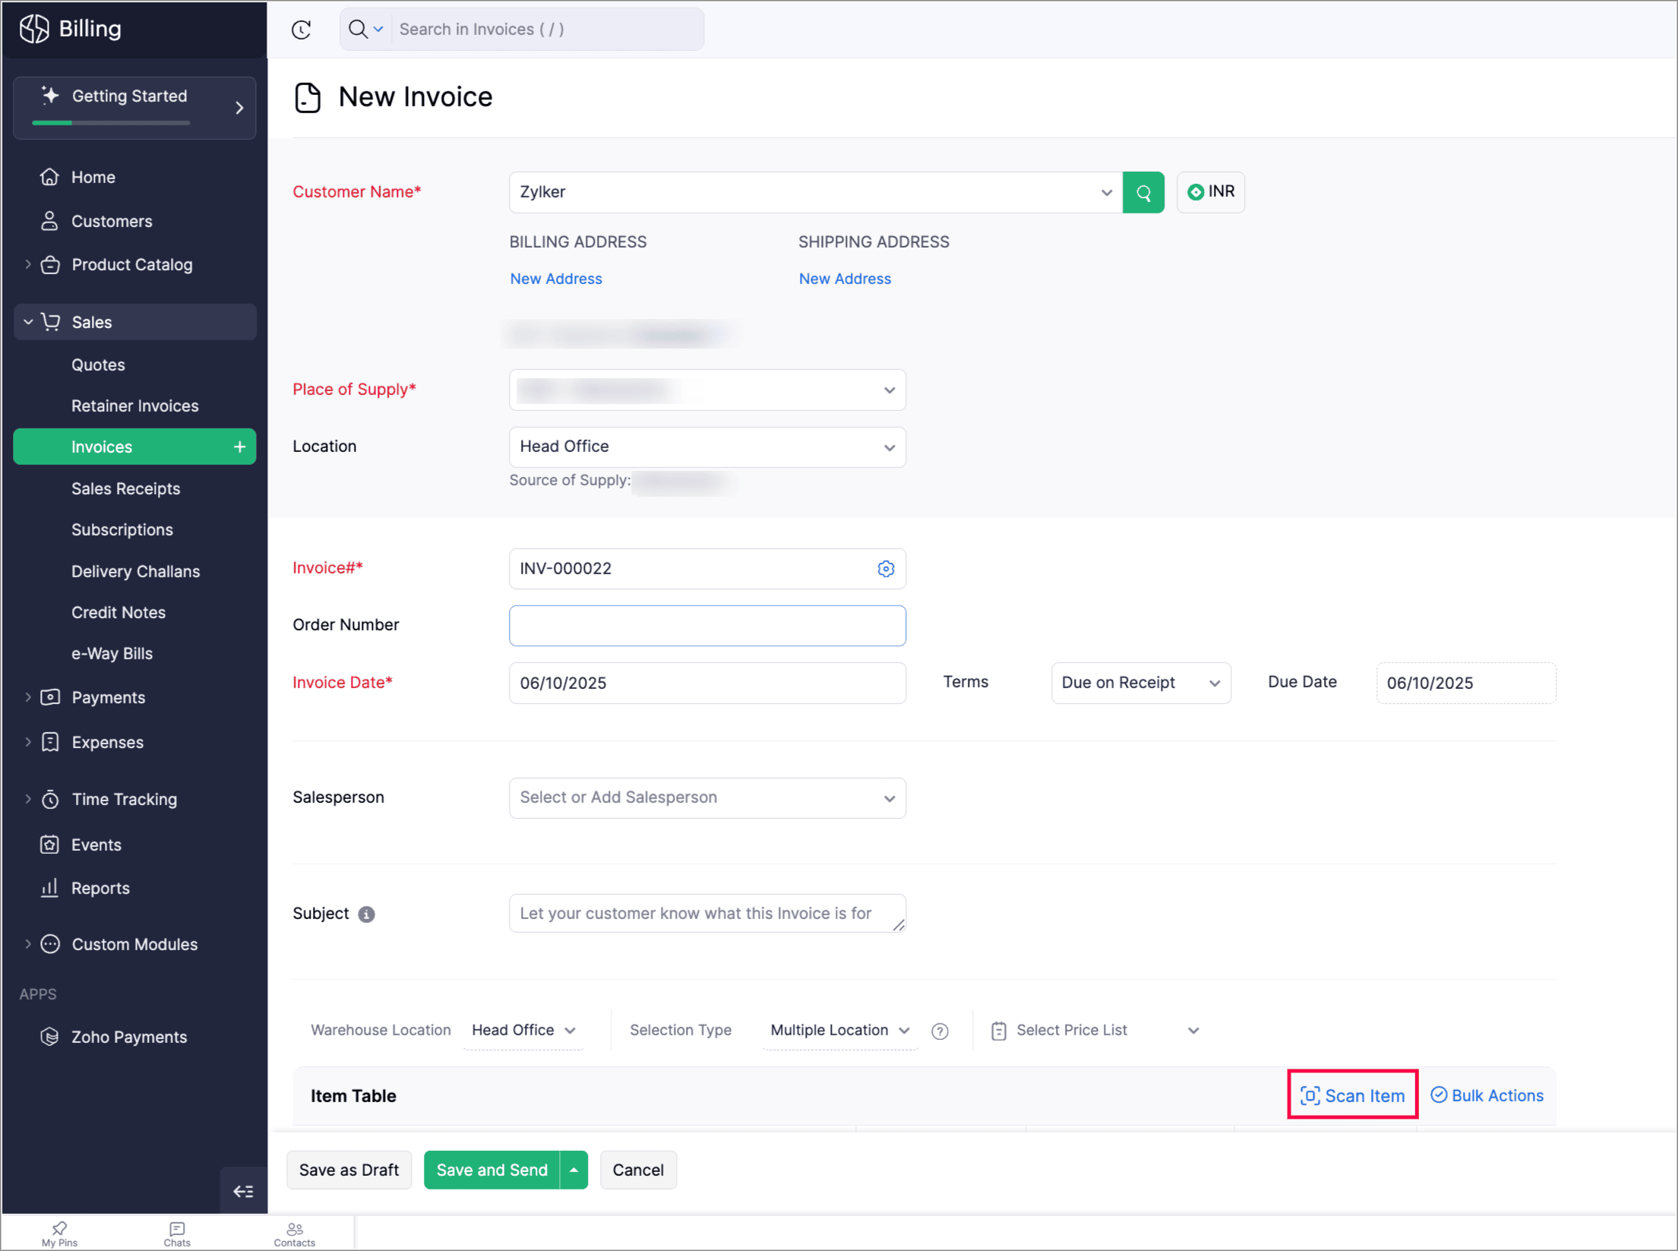Click the Scan Item button
This screenshot has width=1678, height=1251.
1352,1095
